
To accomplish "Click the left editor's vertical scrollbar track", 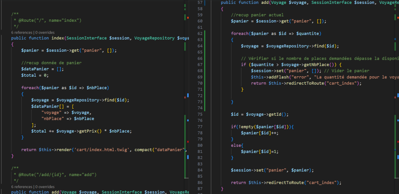I will point(186,97).
